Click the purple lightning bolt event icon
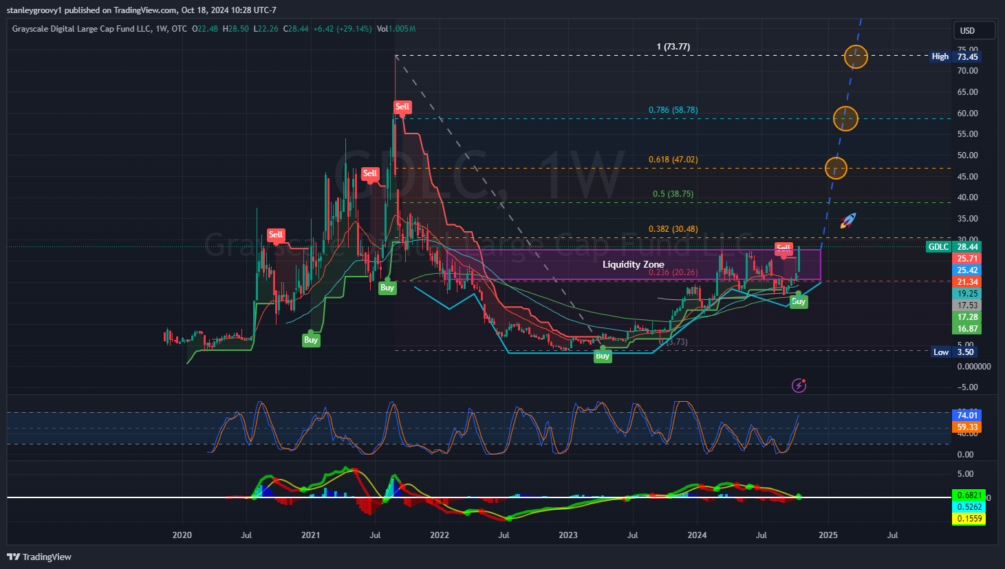Viewport: 1005px width, 569px height. coord(799,385)
